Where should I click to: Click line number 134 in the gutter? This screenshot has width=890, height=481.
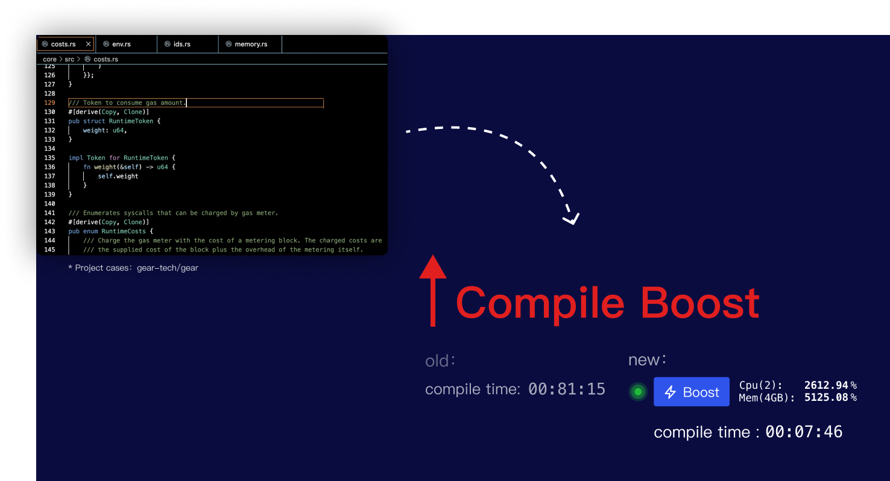tap(49, 148)
